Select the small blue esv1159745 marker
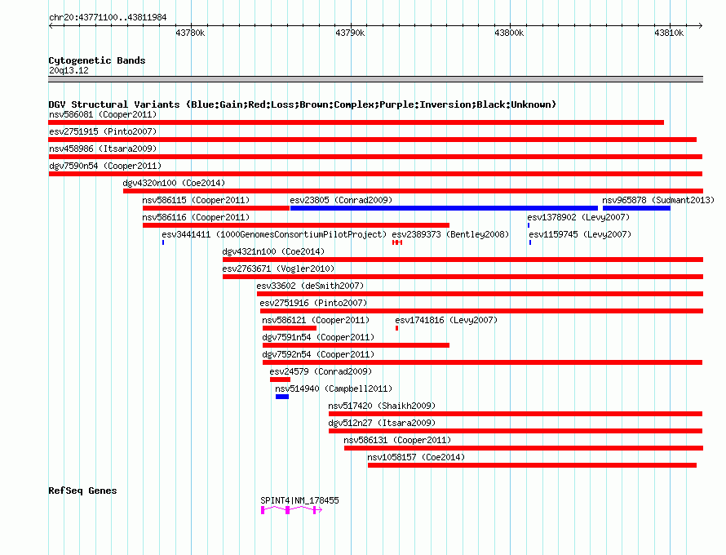Viewport: 726px width, 555px height. click(x=530, y=242)
